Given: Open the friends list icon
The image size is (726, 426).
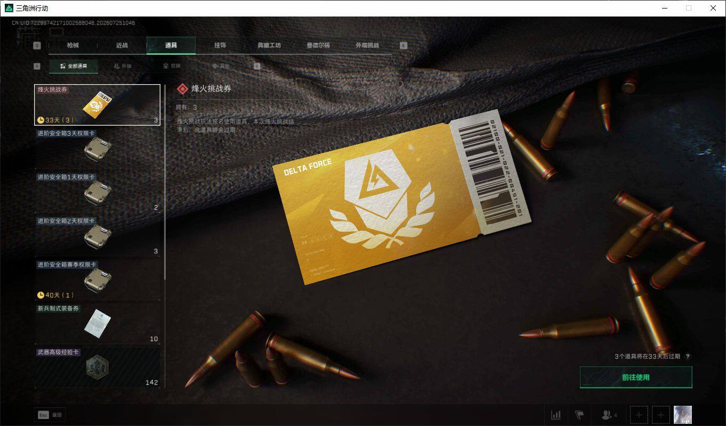Looking at the screenshot, I should pyautogui.click(x=609, y=415).
